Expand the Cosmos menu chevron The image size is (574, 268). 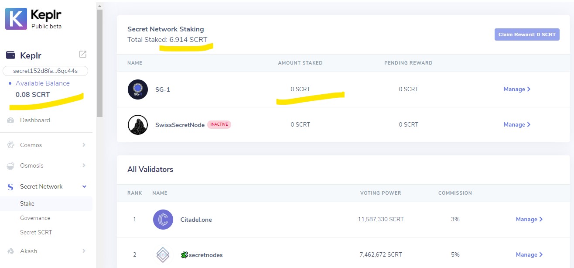click(x=84, y=145)
